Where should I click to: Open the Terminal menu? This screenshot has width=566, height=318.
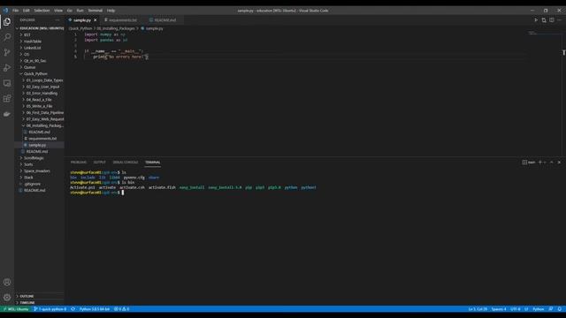point(96,11)
